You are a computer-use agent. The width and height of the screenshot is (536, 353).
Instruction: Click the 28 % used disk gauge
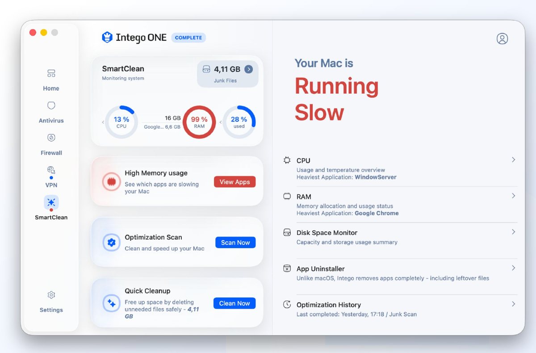(x=239, y=122)
